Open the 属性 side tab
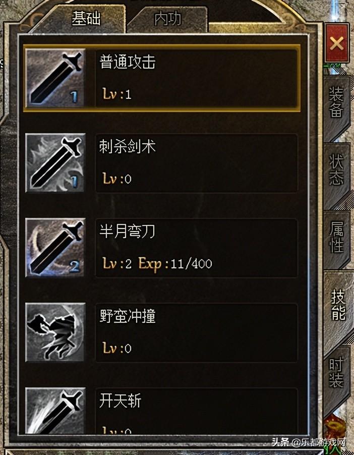354x455 pixels. coord(336,237)
